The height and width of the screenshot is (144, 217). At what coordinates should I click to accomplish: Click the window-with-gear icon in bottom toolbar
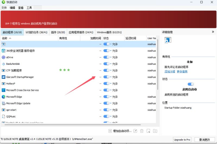tap(148, 131)
